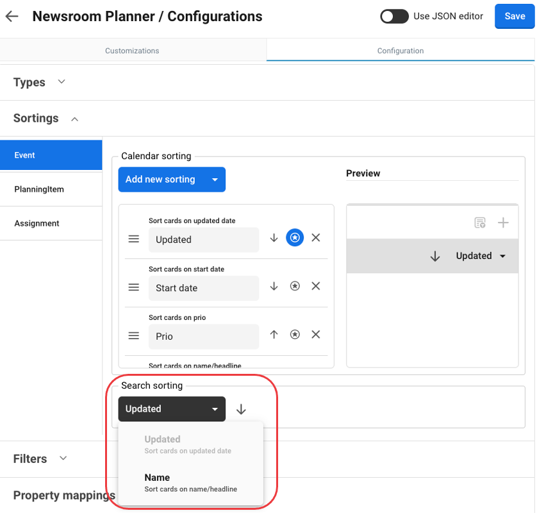The width and height of the screenshot is (537, 513).
Task: Click the plus icon in the Preview panel
Action: pos(504,223)
